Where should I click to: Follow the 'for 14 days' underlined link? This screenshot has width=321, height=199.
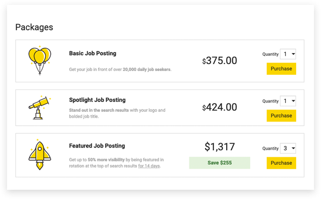coord(149,166)
